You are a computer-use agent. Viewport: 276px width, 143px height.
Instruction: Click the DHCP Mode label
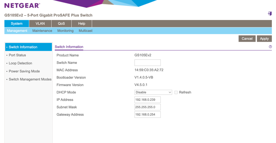pos(66,92)
